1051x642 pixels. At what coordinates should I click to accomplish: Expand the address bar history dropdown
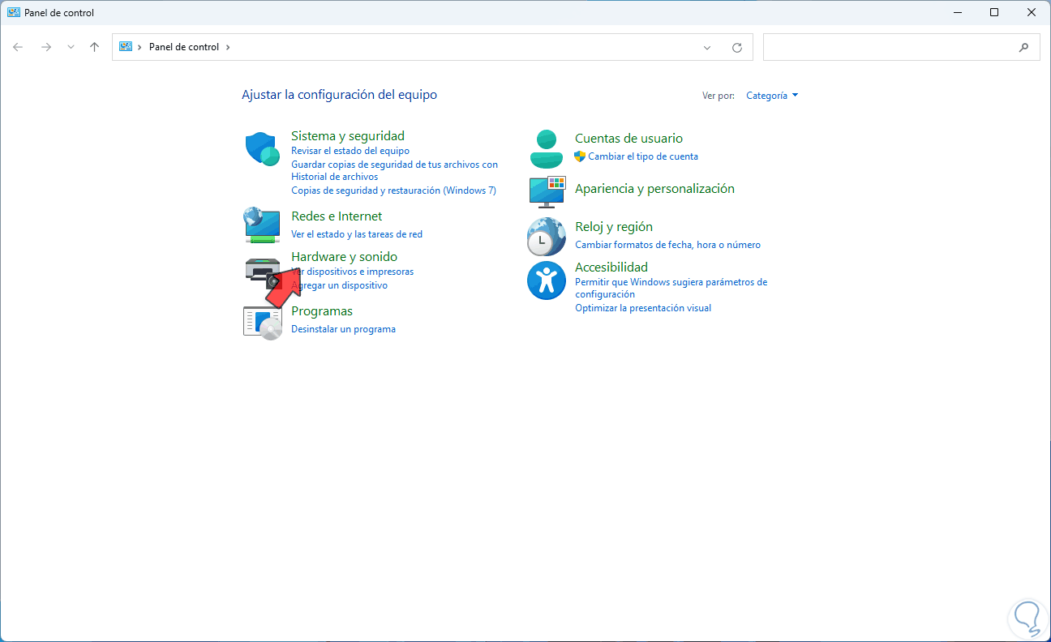click(x=708, y=47)
